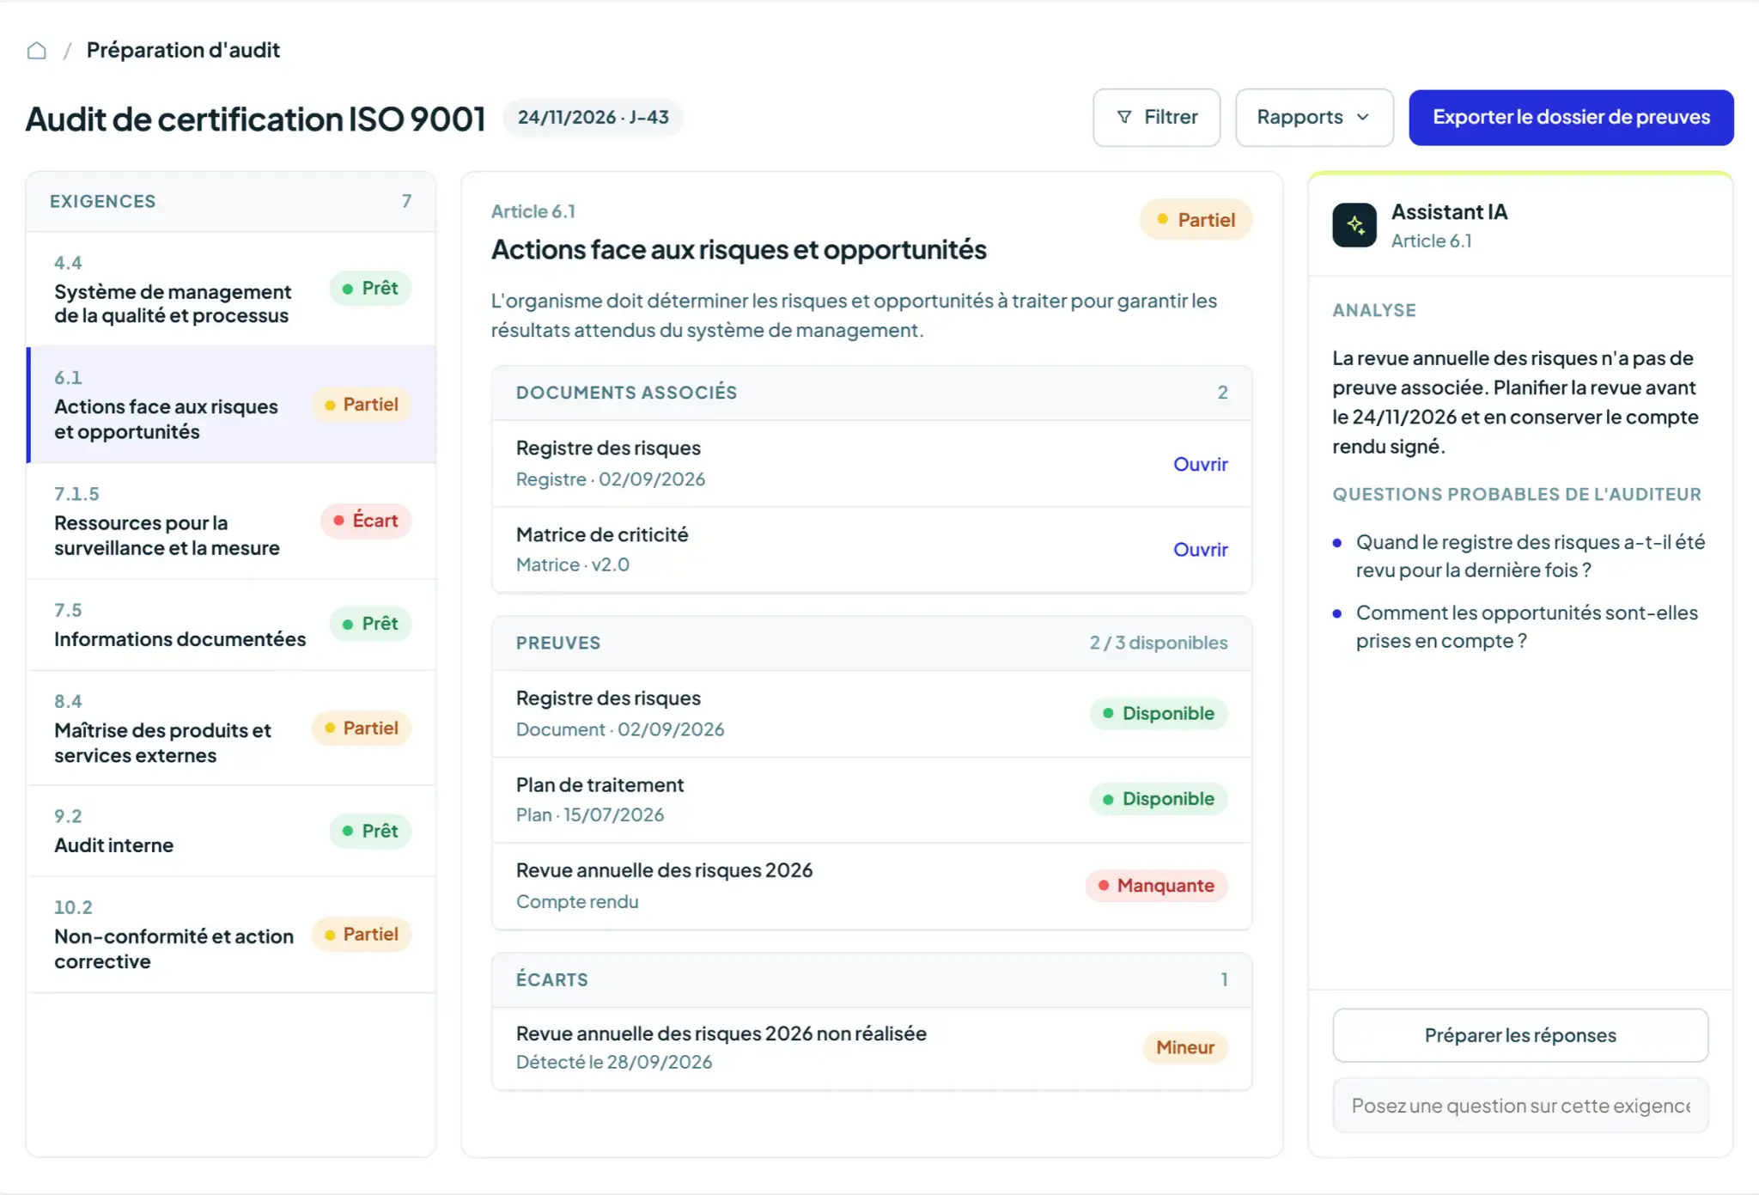This screenshot has height=1195, width=1759.
Task: Click the PREUVES section header
Action: coord(871,643)
